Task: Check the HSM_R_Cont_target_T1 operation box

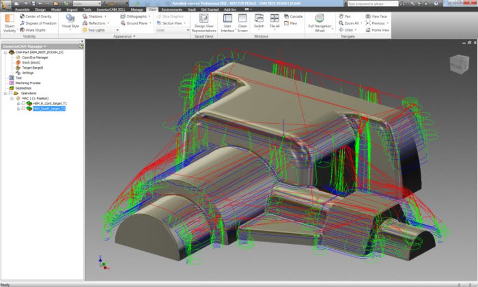Action: 23,103
